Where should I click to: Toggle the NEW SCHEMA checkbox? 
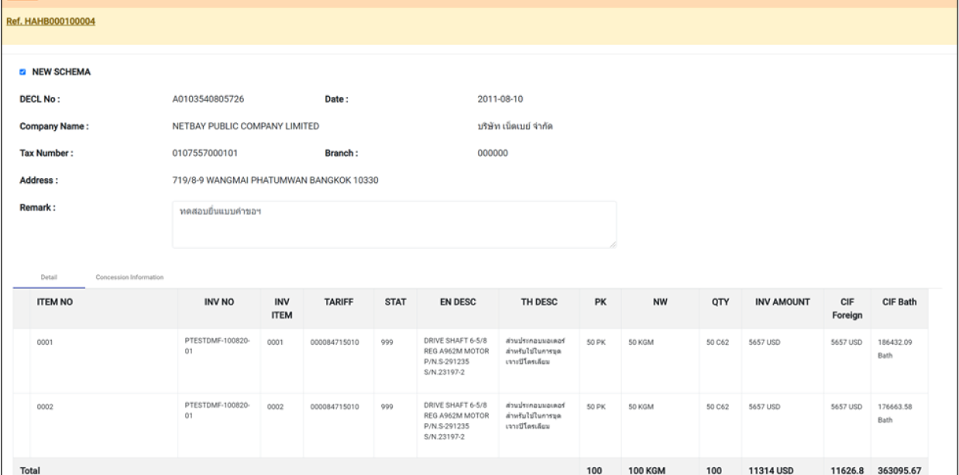click(22, 72)
